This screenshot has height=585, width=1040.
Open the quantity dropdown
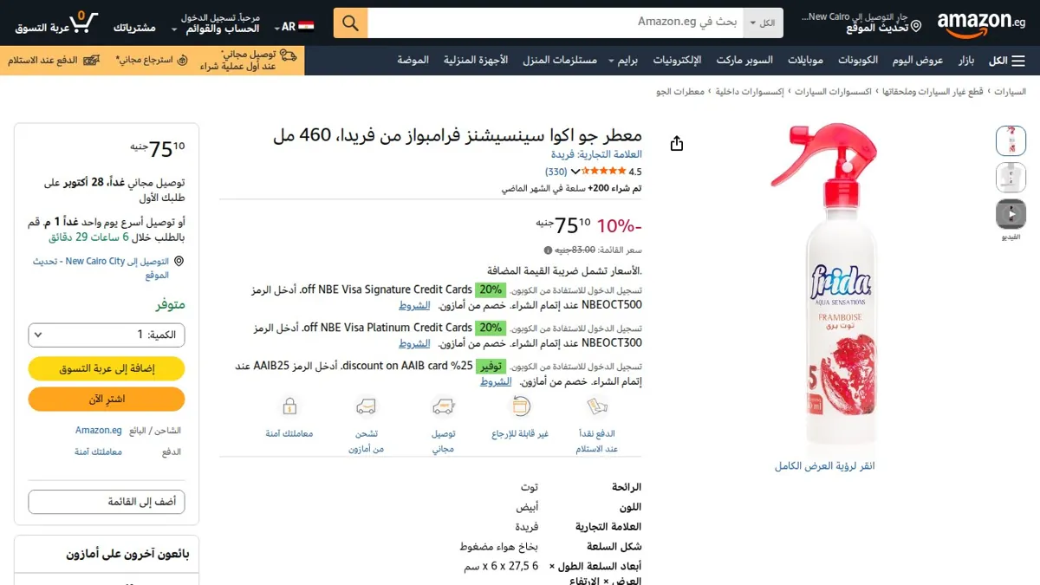tap(107, 335)
